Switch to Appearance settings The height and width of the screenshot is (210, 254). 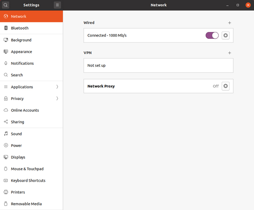pyautogui.click(x=32, y=52)
